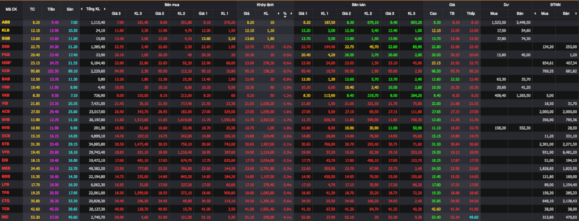
Task: Open ABB stock ticker
Action: coord(6,23)
